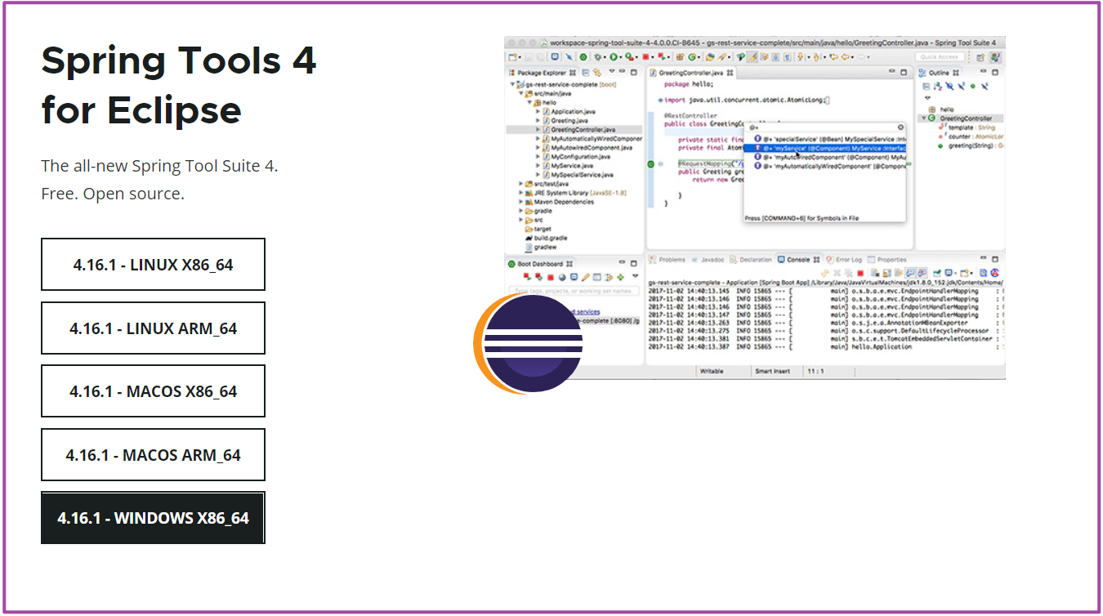The height and width of the screenshot is (616, 1103).
Task: Close the content assist popup
Action: [x=900, y=127]
